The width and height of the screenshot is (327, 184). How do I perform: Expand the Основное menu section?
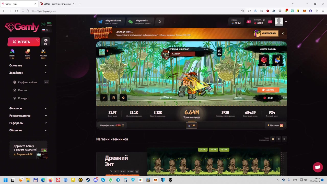coord(28,65)
